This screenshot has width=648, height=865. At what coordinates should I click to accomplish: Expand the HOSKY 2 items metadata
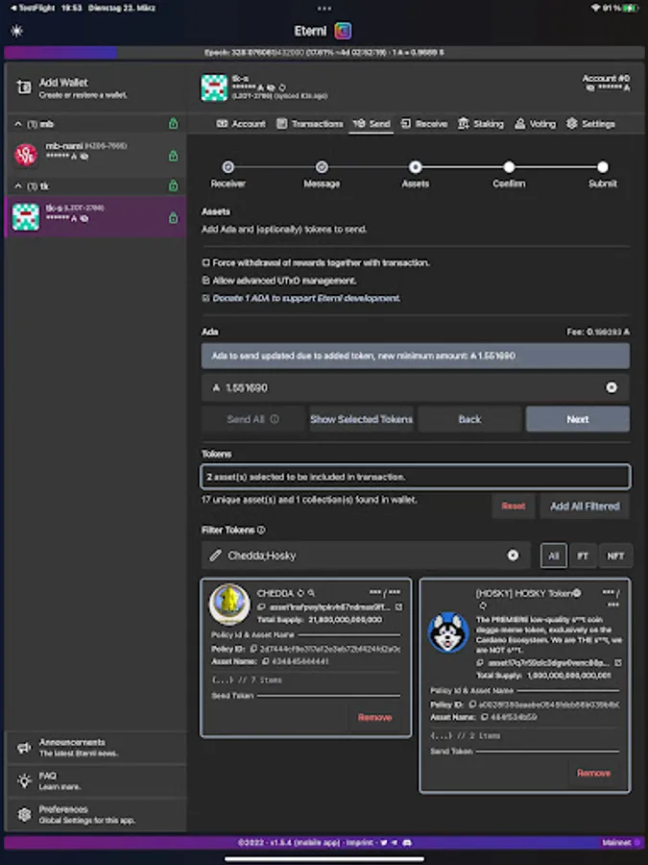[466, 735]
